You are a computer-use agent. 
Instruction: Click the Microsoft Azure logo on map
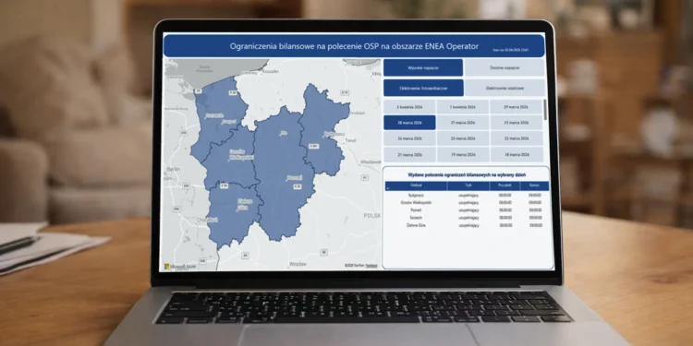(x=180, y=267)
